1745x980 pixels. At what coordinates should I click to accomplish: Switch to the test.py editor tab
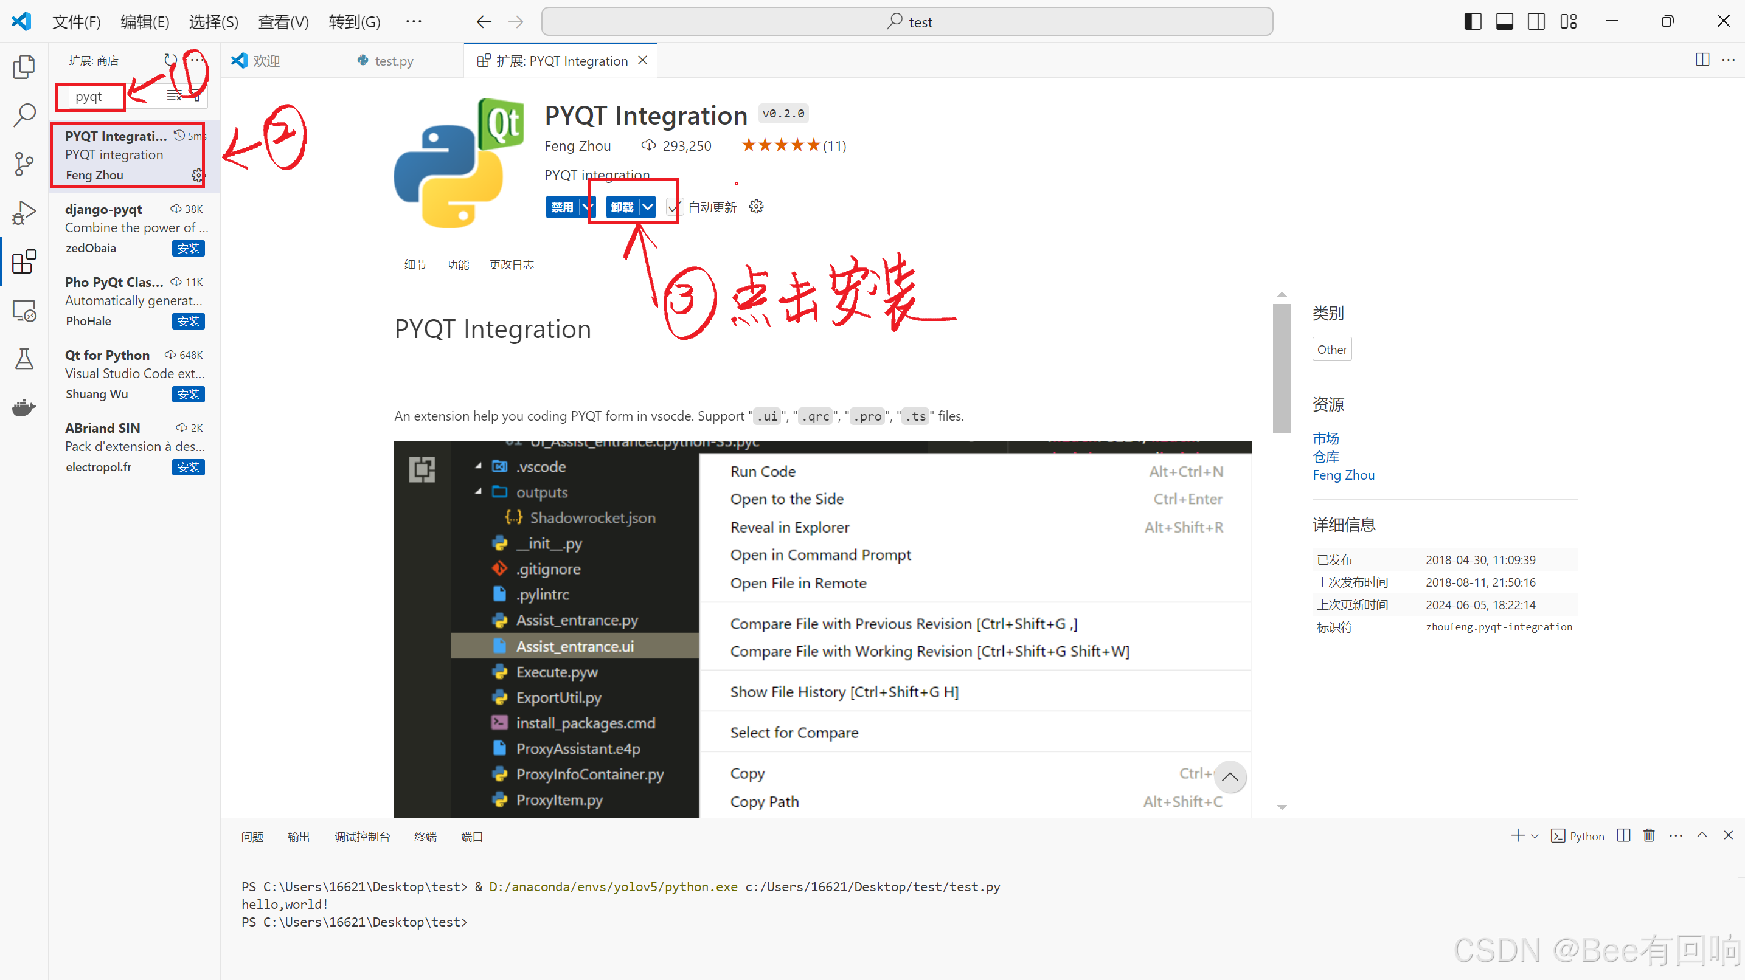pos(403,60)
